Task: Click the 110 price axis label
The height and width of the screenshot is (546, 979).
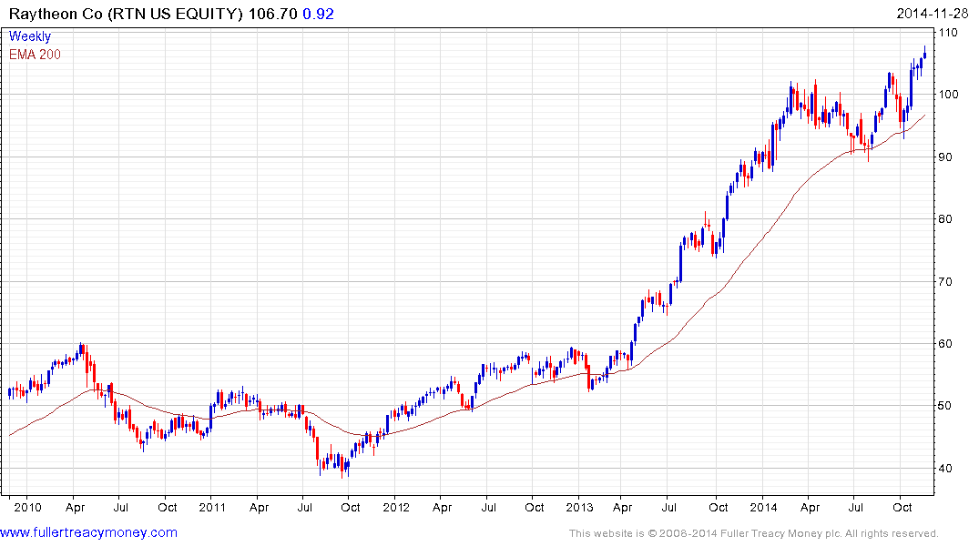Action: point(948,33)
